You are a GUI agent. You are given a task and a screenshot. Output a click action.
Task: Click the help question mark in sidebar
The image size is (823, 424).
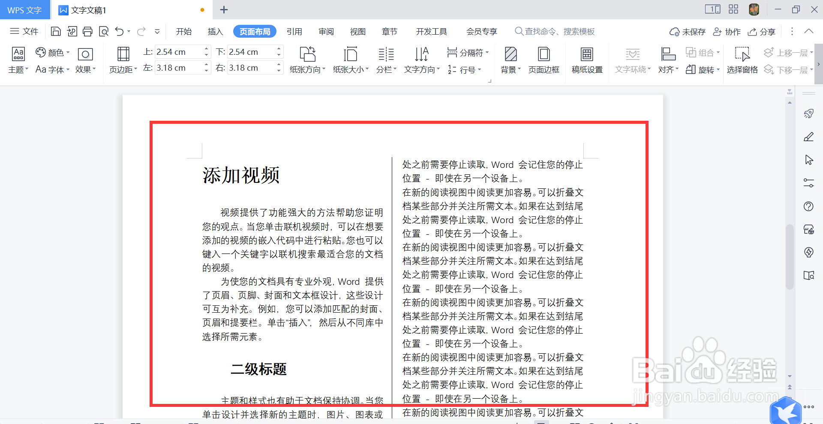809,206
